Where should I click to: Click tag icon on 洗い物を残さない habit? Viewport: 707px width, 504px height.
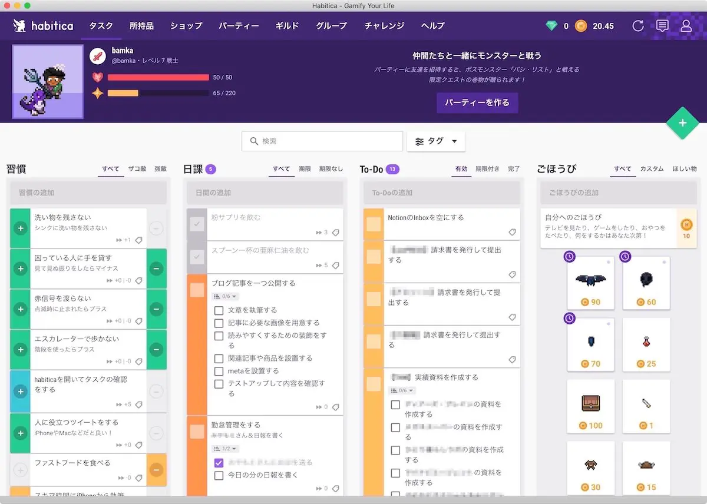(x=138, y=240)
